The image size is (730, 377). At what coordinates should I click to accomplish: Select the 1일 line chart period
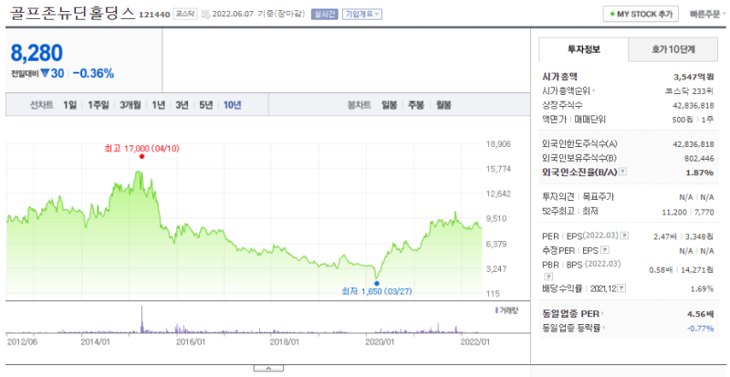70,105
